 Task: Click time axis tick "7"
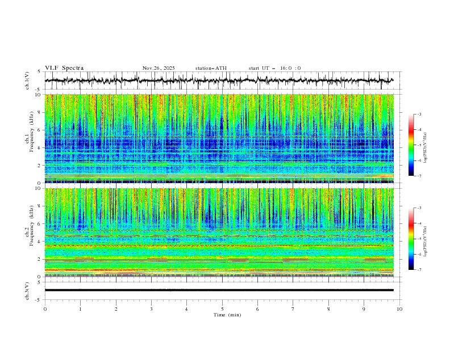pyautogui.click(x=293, y=309)
